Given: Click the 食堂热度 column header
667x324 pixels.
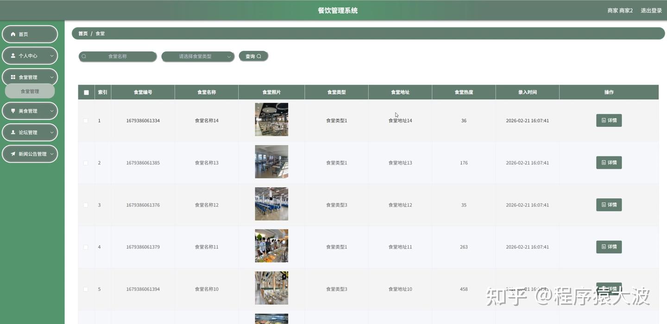Looking at the screenshot, I should (464, 92).
